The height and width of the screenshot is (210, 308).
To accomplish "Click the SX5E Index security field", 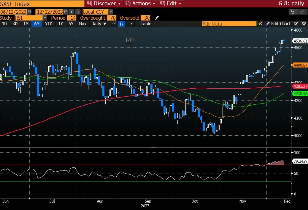I will pyautogui.click(x=42, y=4).
